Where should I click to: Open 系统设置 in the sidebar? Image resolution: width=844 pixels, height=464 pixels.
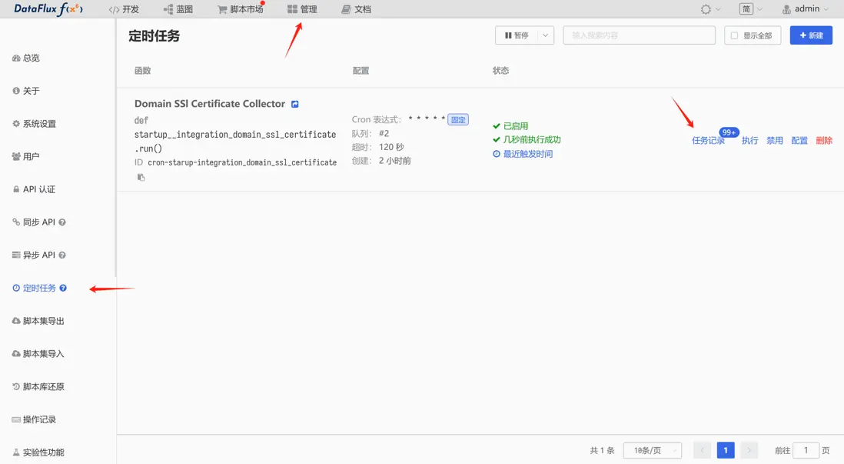point(35,123)
